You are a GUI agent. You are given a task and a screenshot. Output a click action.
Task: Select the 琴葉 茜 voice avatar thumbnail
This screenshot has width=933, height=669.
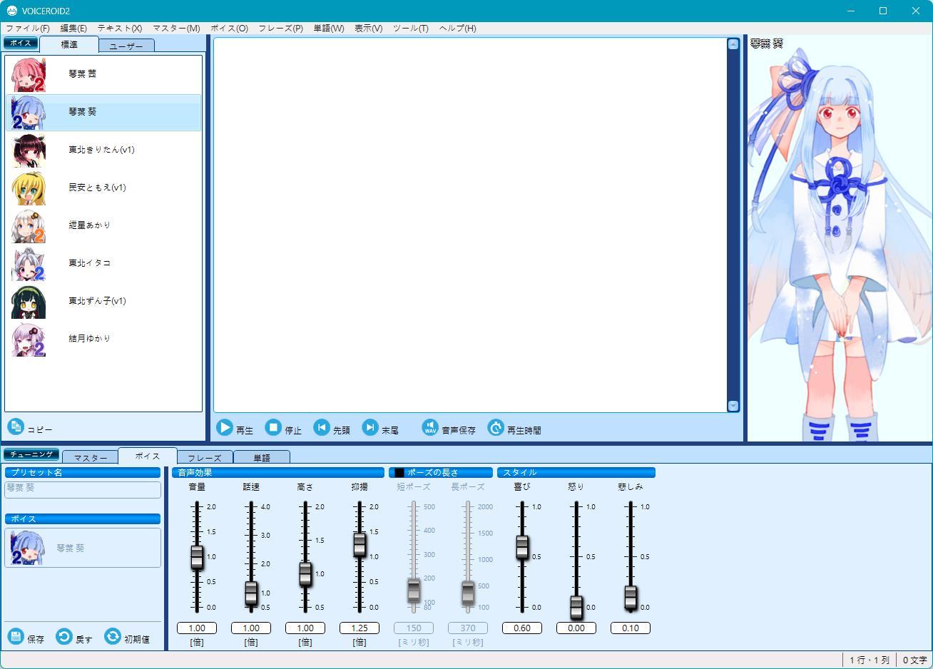pos(28,73)
